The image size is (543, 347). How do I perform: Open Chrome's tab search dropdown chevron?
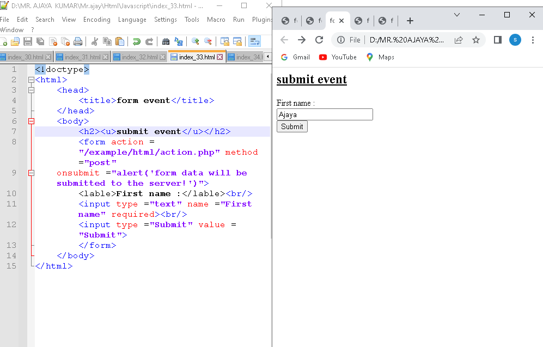[x=457, y=15]
